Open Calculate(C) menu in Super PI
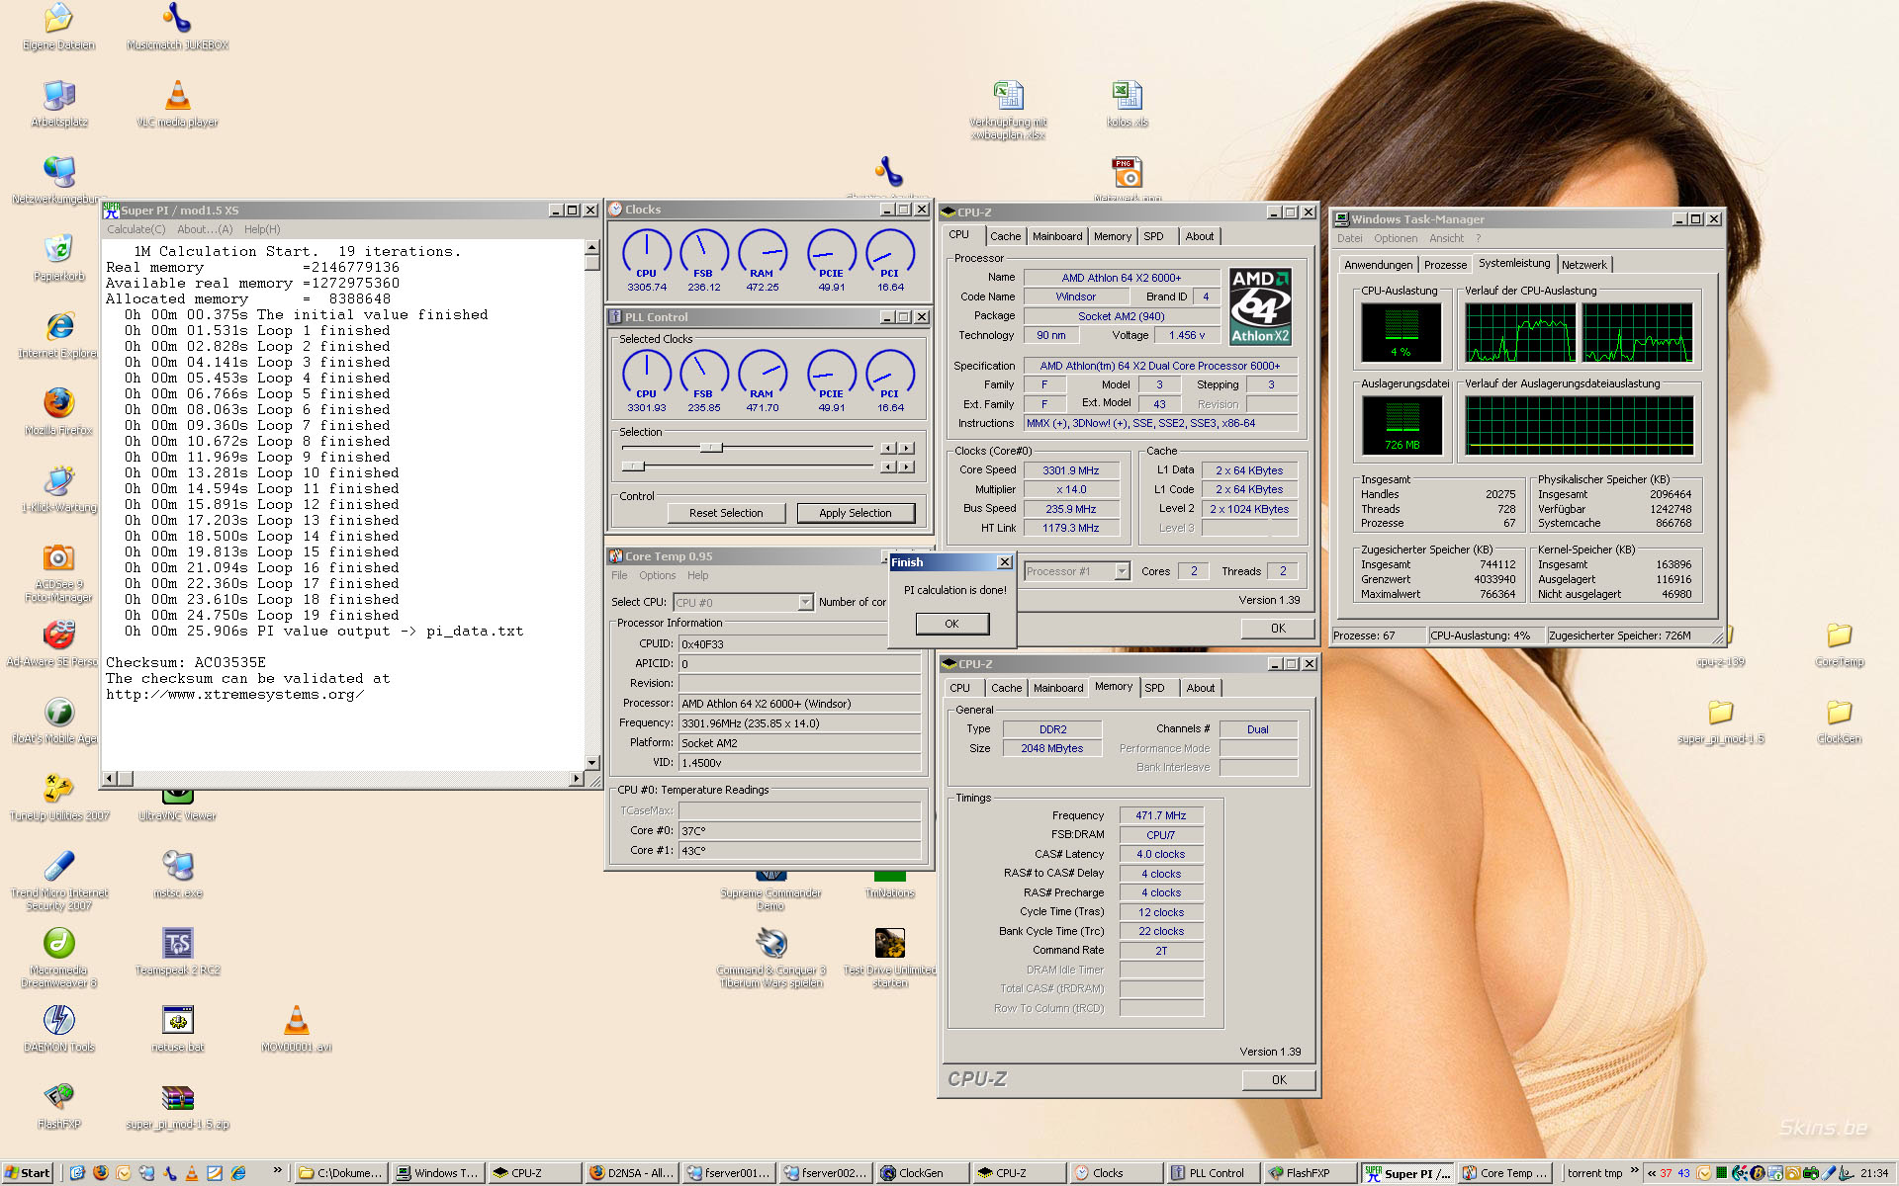Screen dimensions: 1899x1186 click(x=136, y=229)
